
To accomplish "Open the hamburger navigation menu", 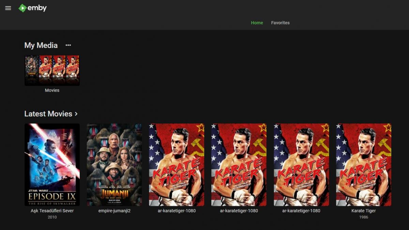I will tap(8, 8).
